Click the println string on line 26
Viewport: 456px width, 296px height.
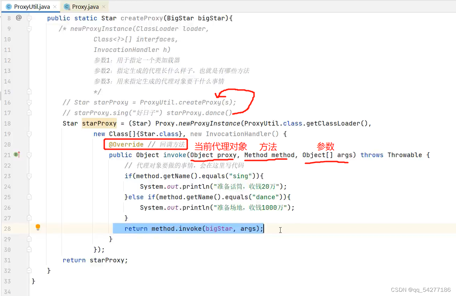coord(250,208)
